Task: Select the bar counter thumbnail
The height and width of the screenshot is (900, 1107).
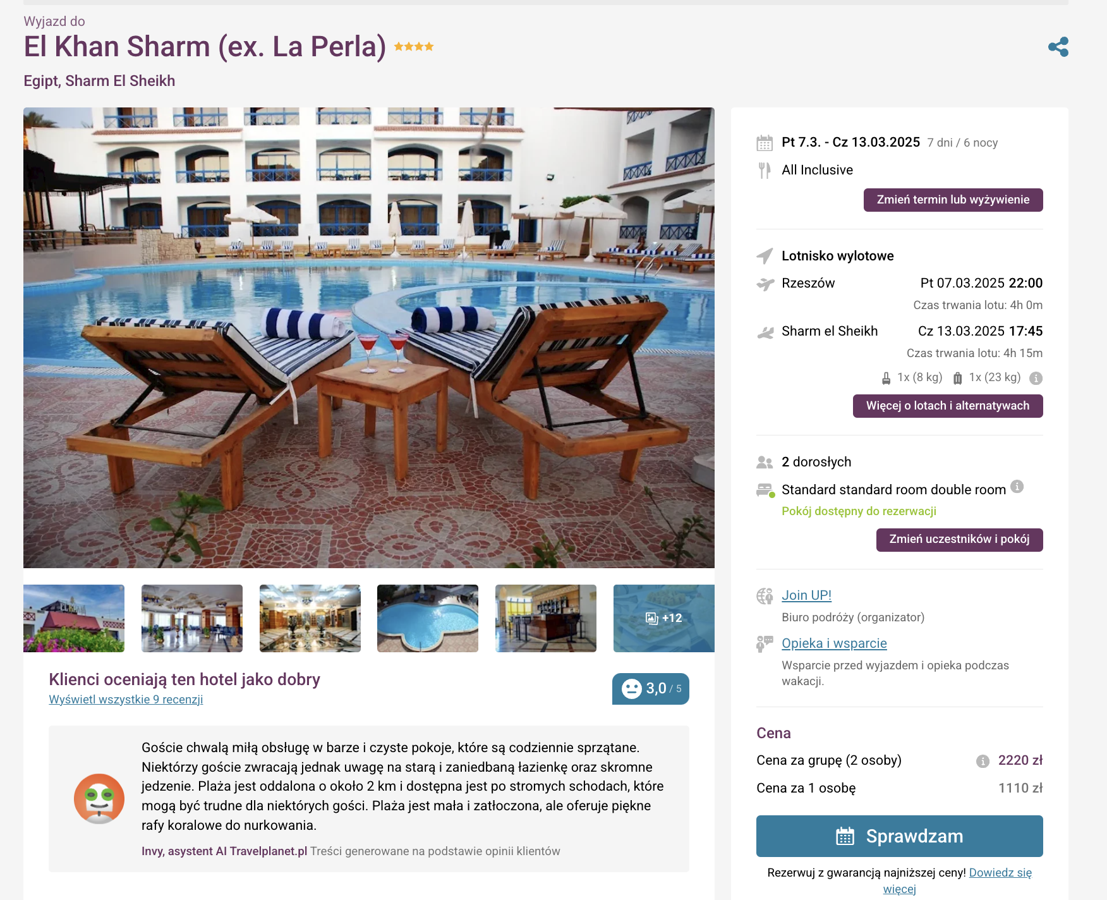Action: pyautogui.click(x=546, y=618)
